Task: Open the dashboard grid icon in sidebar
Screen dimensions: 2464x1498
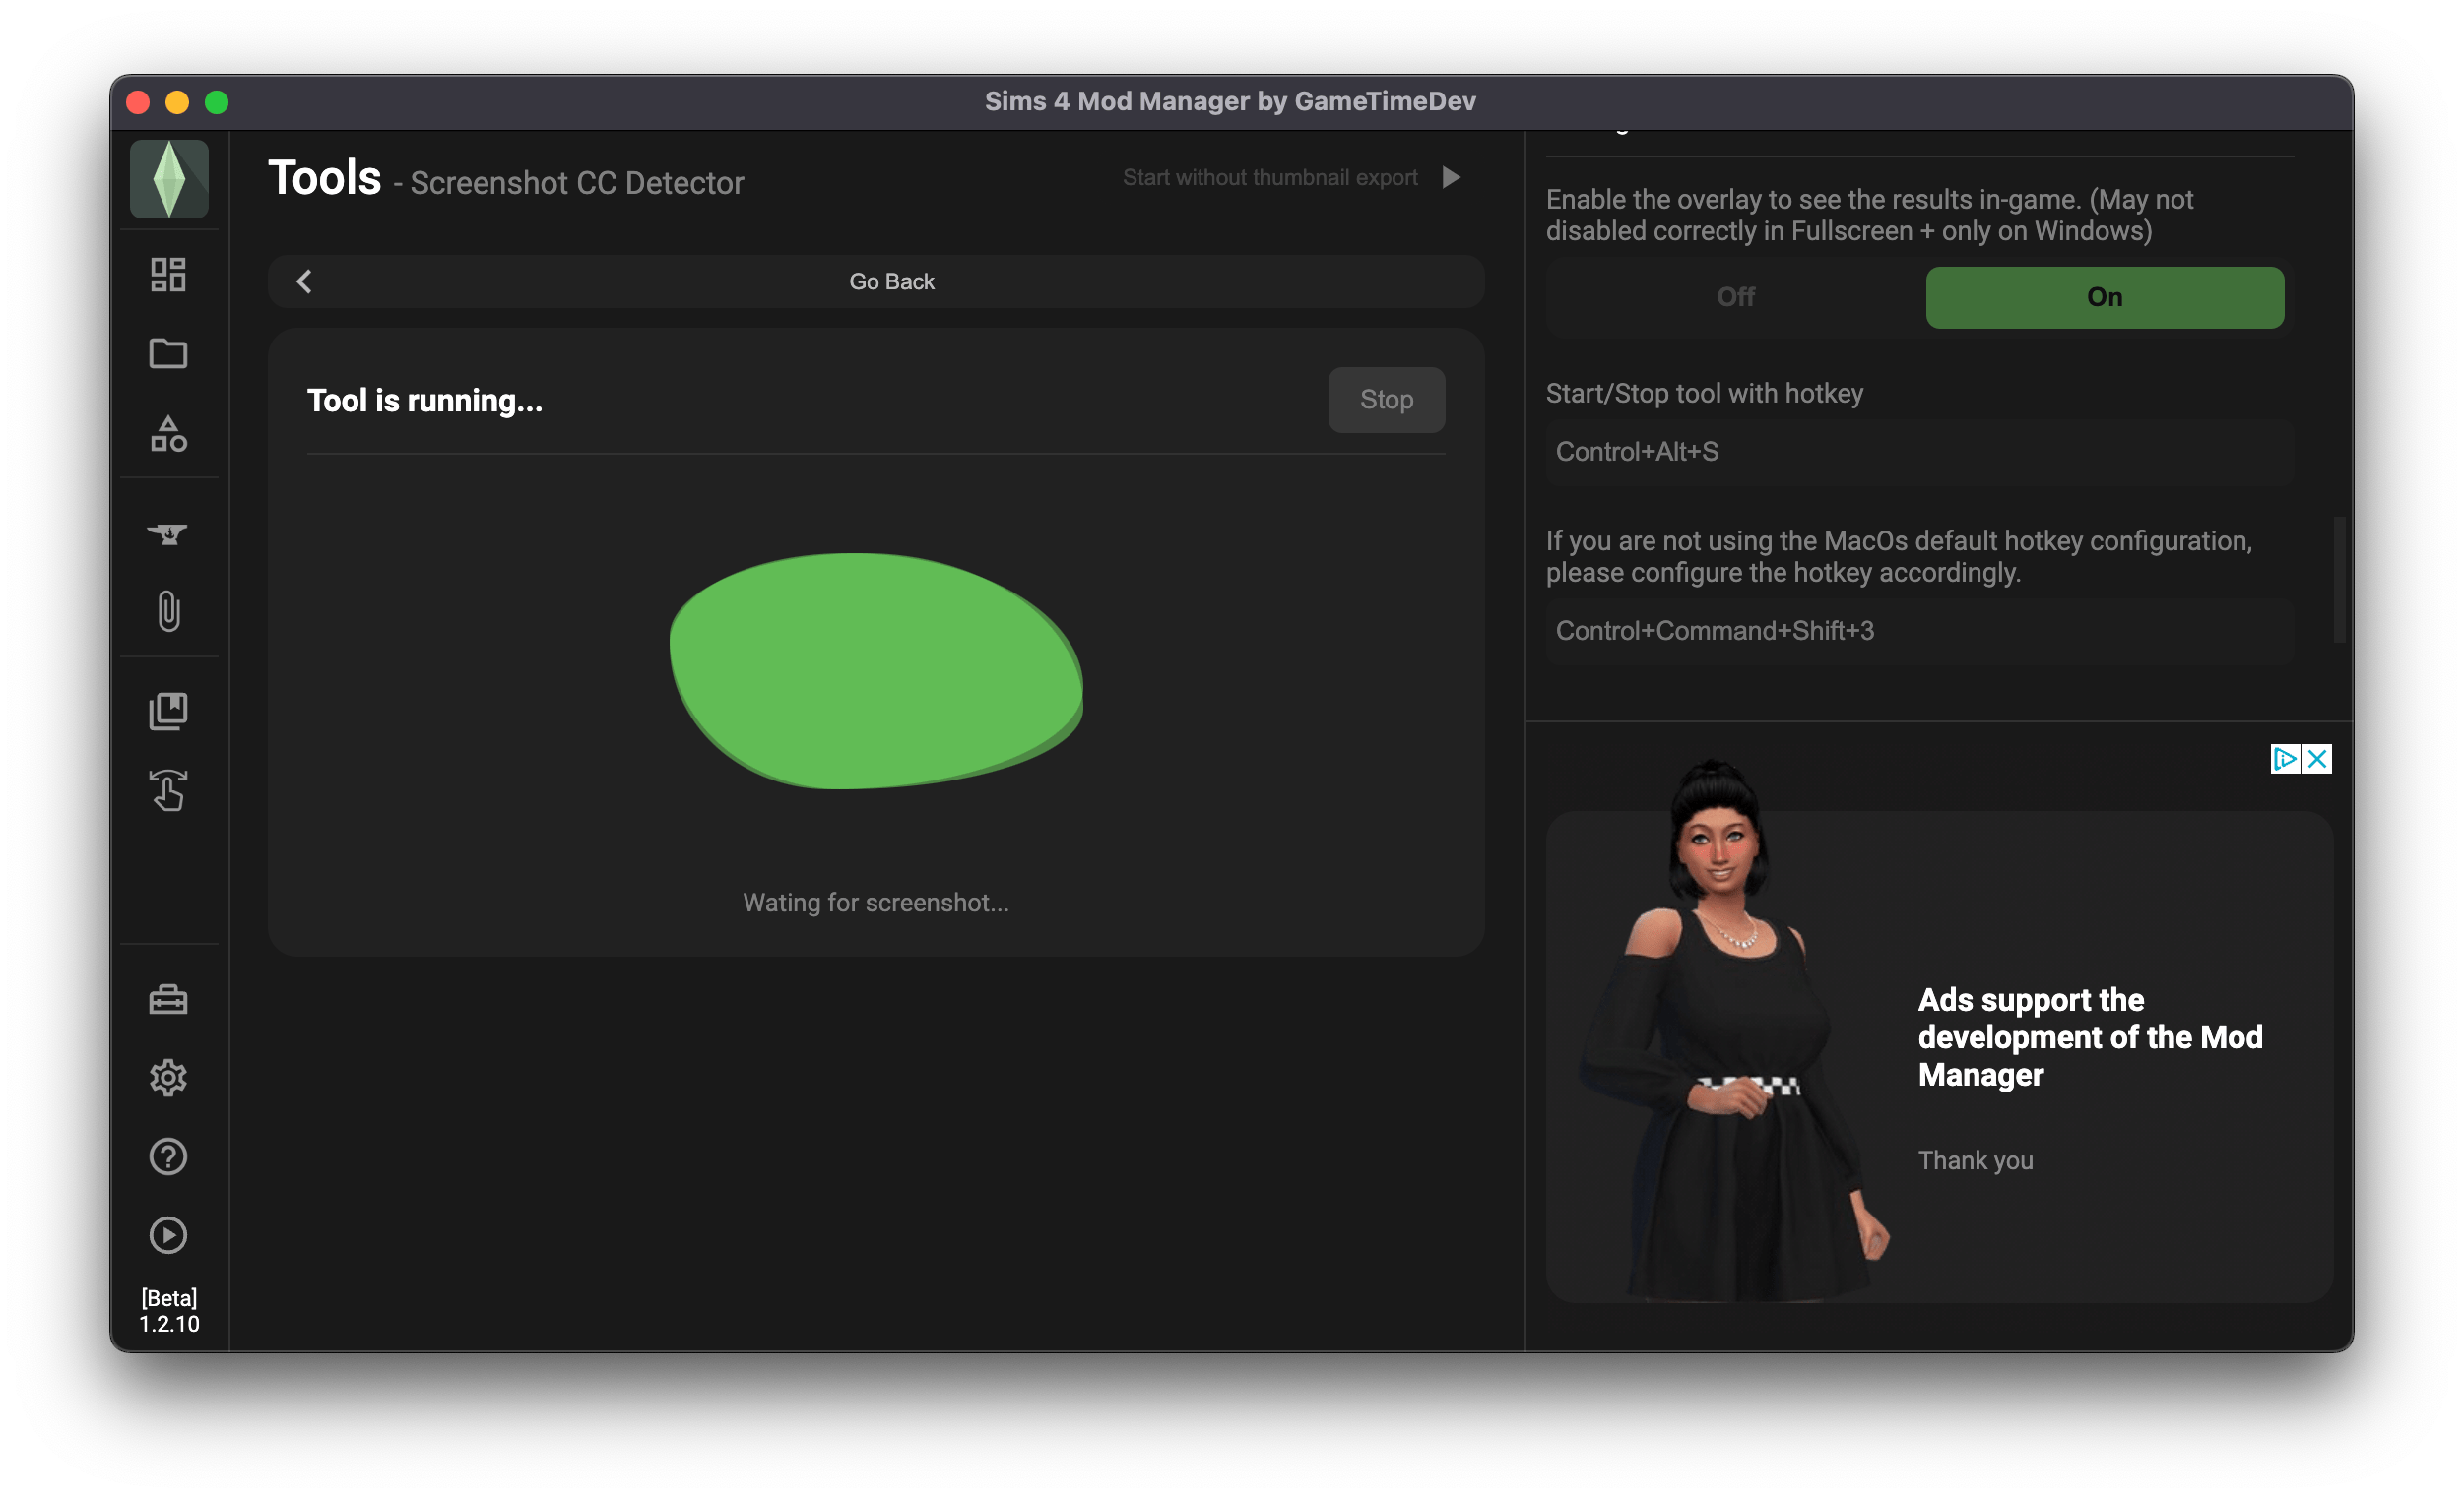Action: (x=168, y=275)
